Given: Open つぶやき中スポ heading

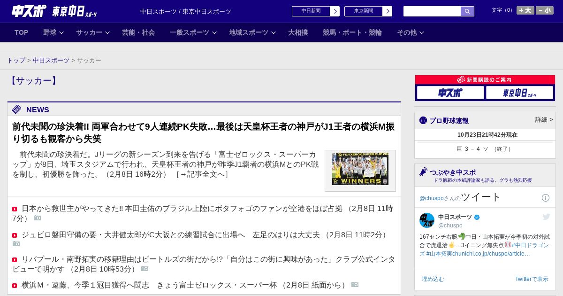Looking at the screenshot, I should pos(453,172).
